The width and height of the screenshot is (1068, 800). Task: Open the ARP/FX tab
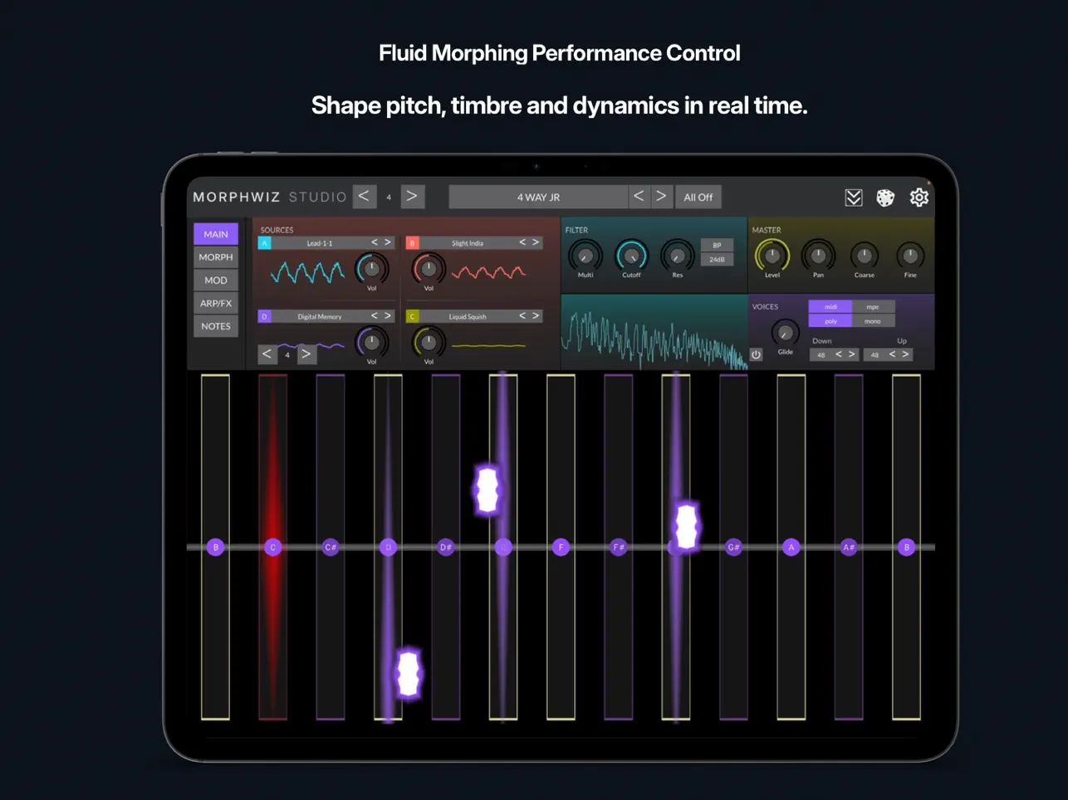(x=216, y=304)
